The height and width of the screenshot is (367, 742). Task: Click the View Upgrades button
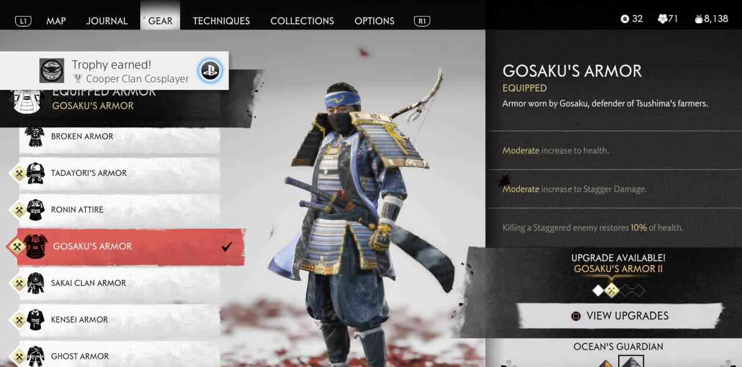tap(619, 316)
